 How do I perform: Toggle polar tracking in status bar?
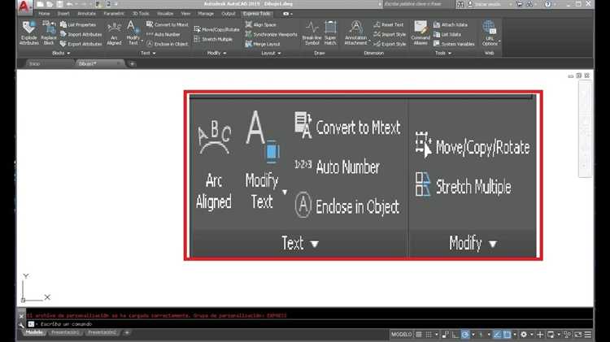point(465,334)
